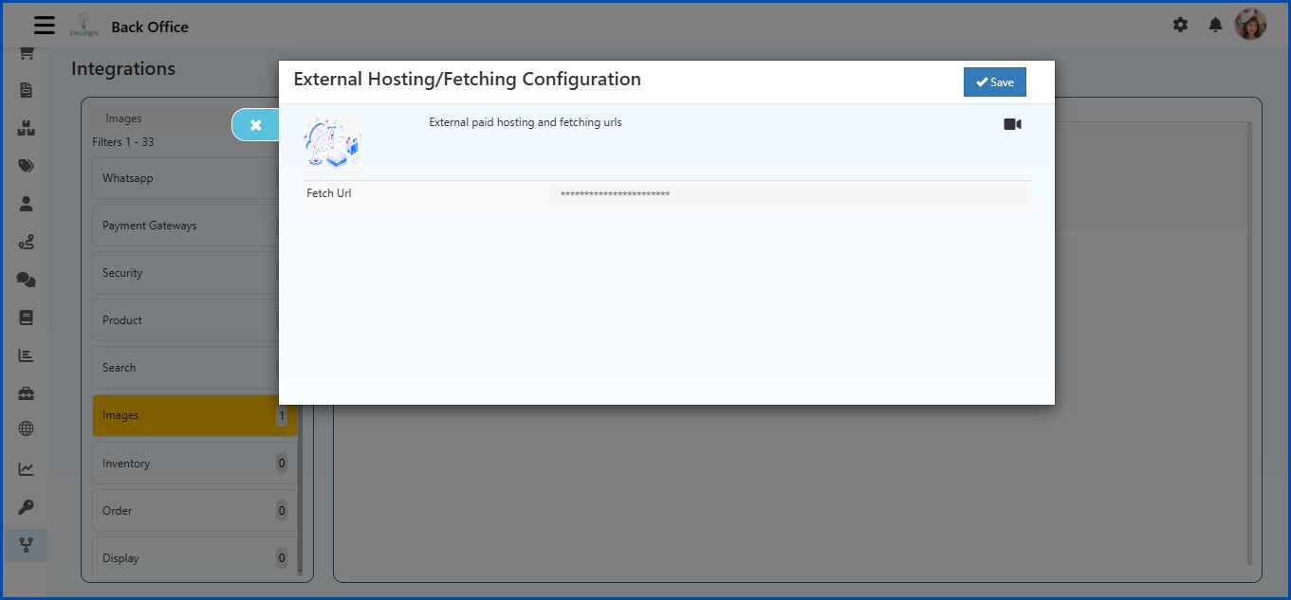
Task: Open the key sidebar icon
Action: pyautogui.click(x=26, y=506)
